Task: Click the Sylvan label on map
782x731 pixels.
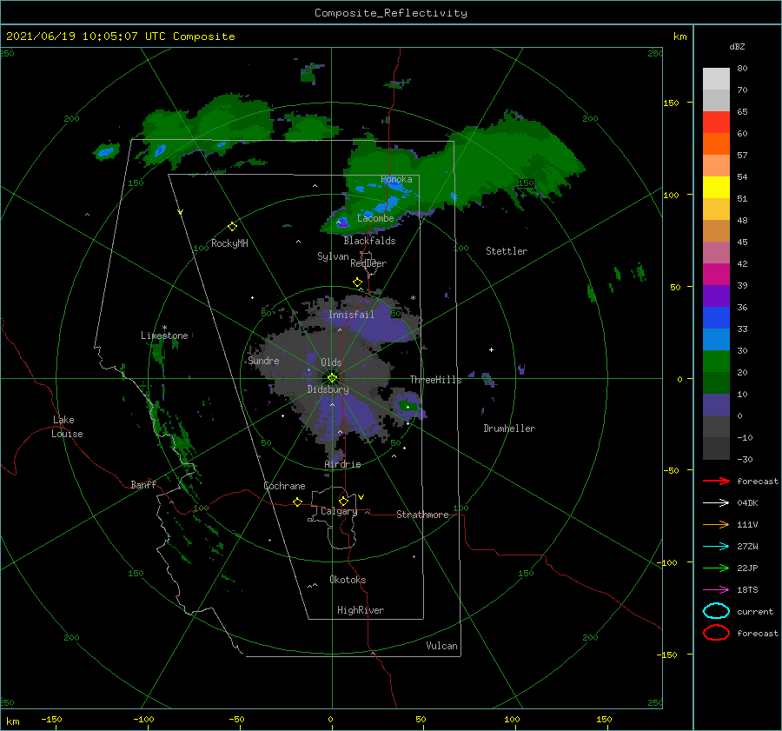Action: click(333, 256)
